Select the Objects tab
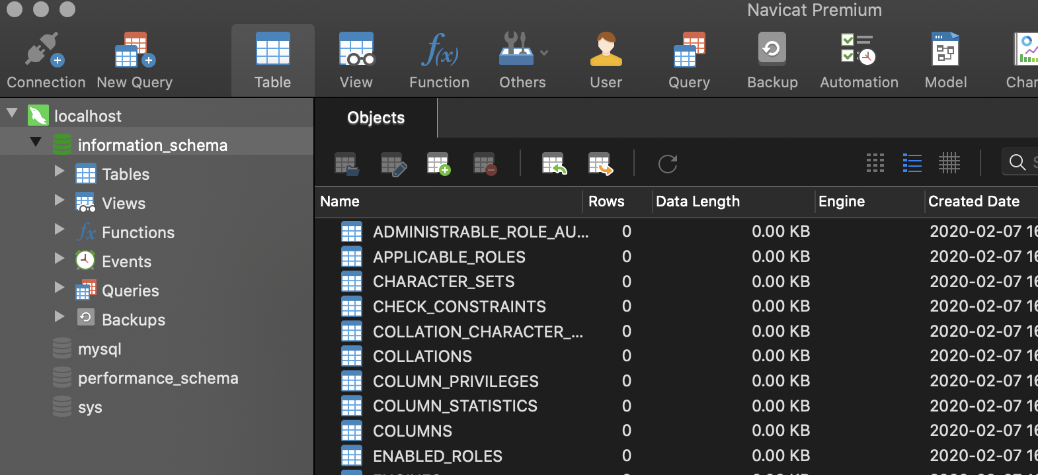This screenshot has height=475, width=1038. coord(376,118)
